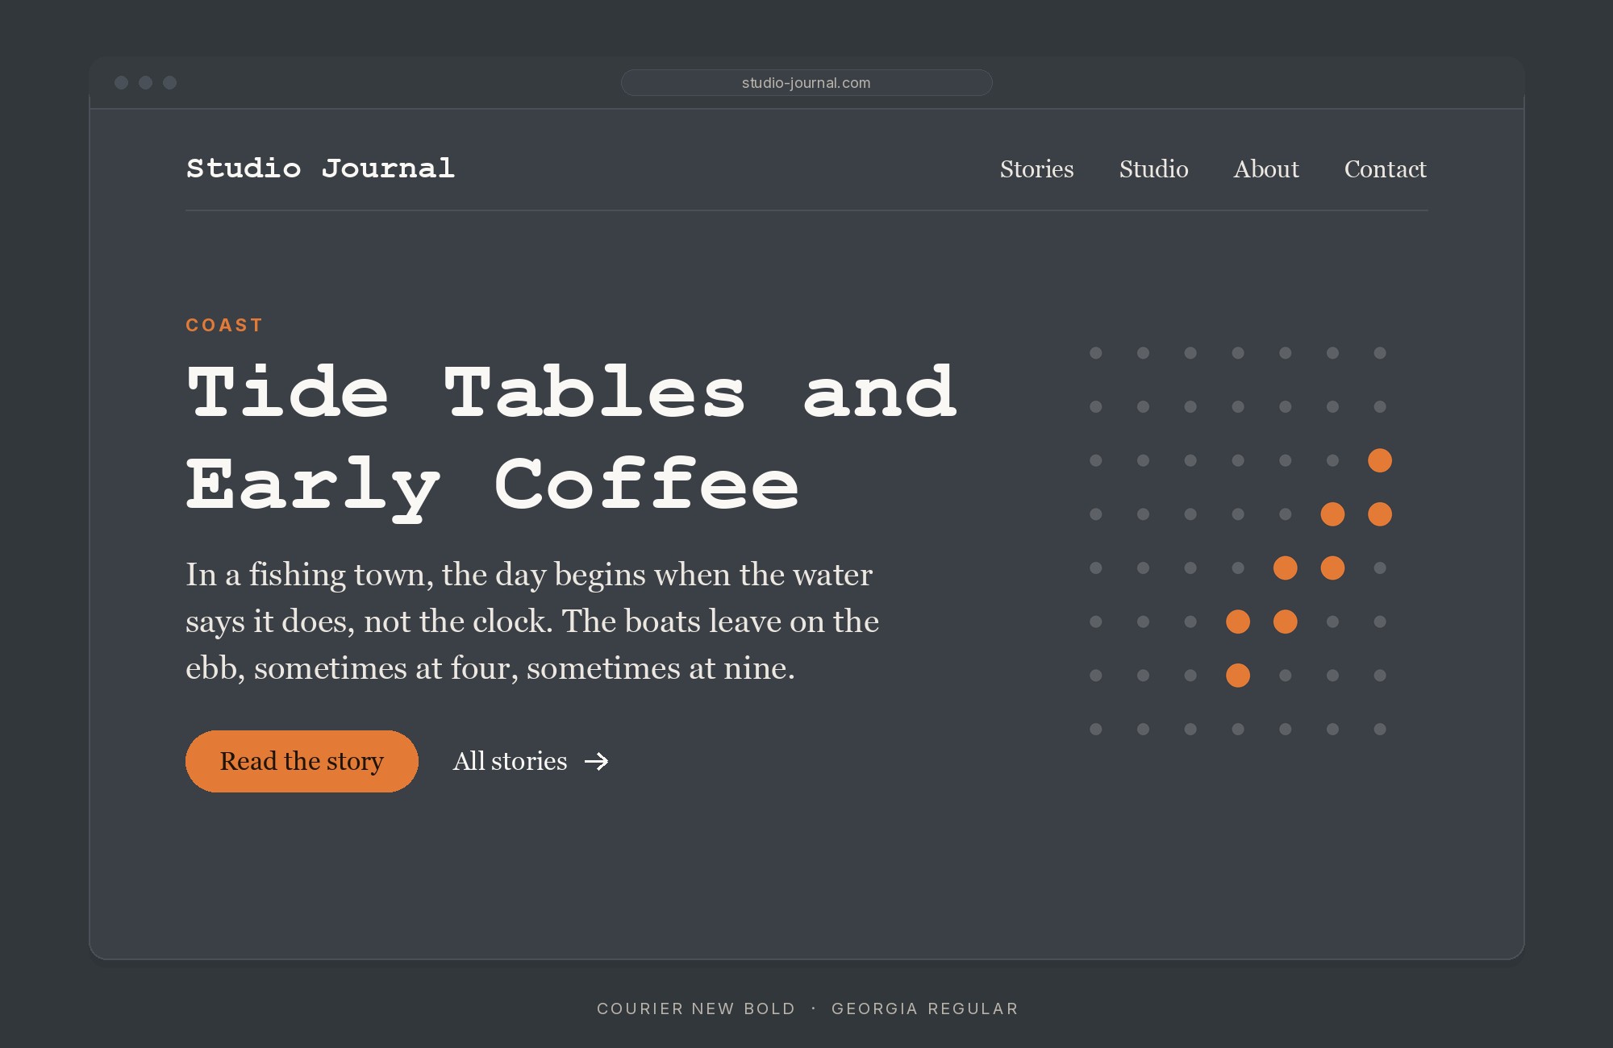Click the arrow icon beside All stories
Image resolution: width=1613 pixels, height=1048 pixels.
point(597,761)
